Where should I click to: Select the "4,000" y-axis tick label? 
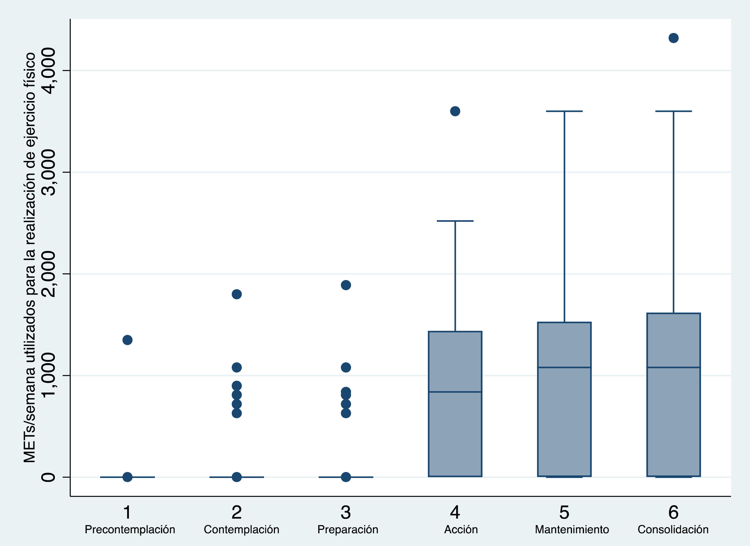[x=49, y=71]
